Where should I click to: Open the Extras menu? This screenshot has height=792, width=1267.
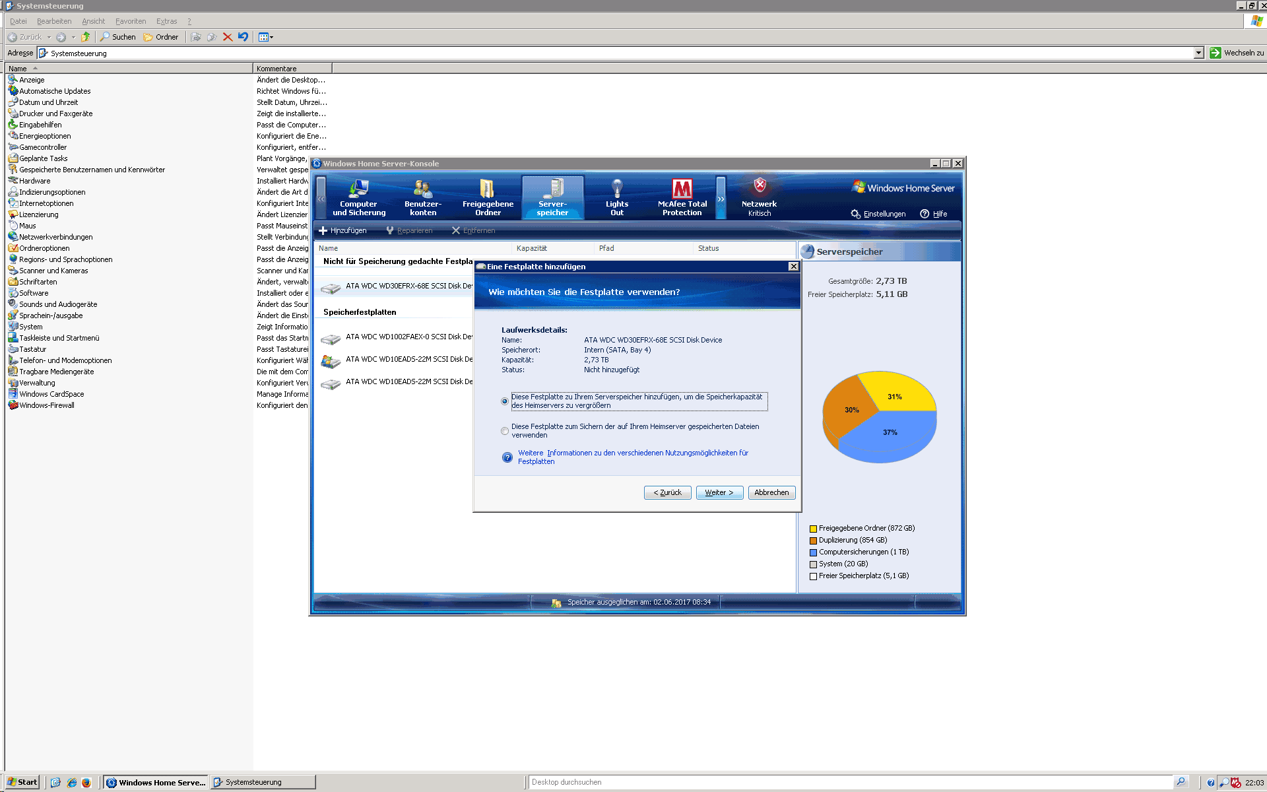[166, 21]
